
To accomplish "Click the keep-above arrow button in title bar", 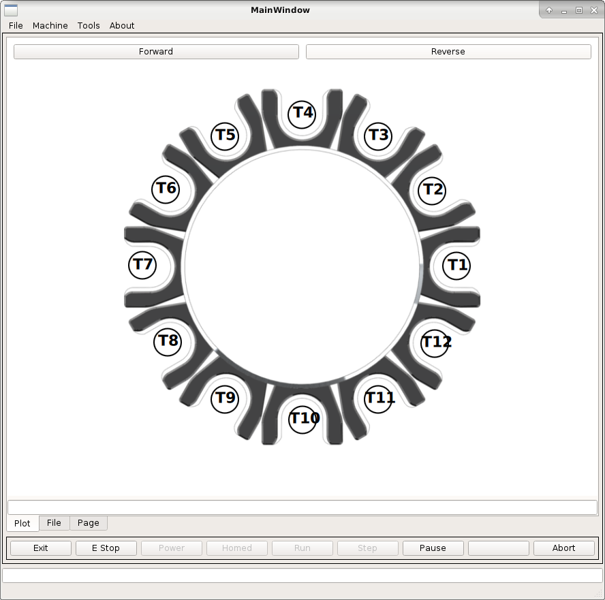I will 549,10.
